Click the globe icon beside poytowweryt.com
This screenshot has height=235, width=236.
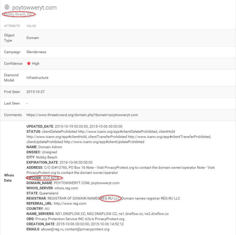(7, 7)
